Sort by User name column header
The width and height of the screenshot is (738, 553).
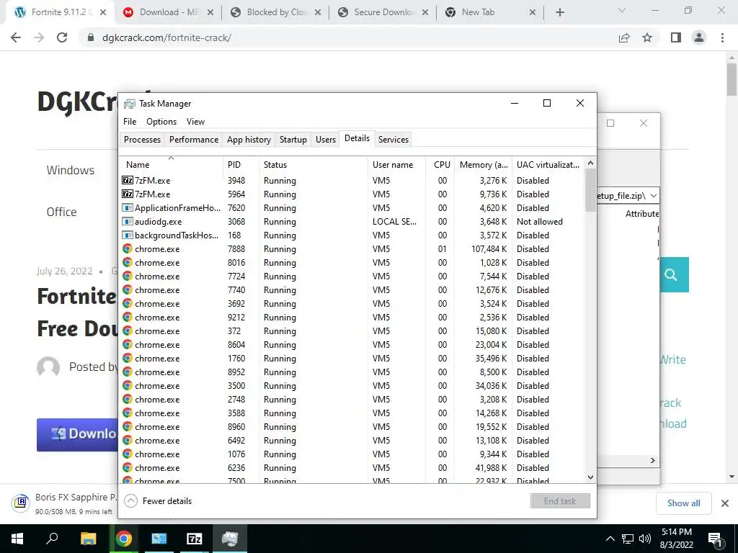[397, 165]
